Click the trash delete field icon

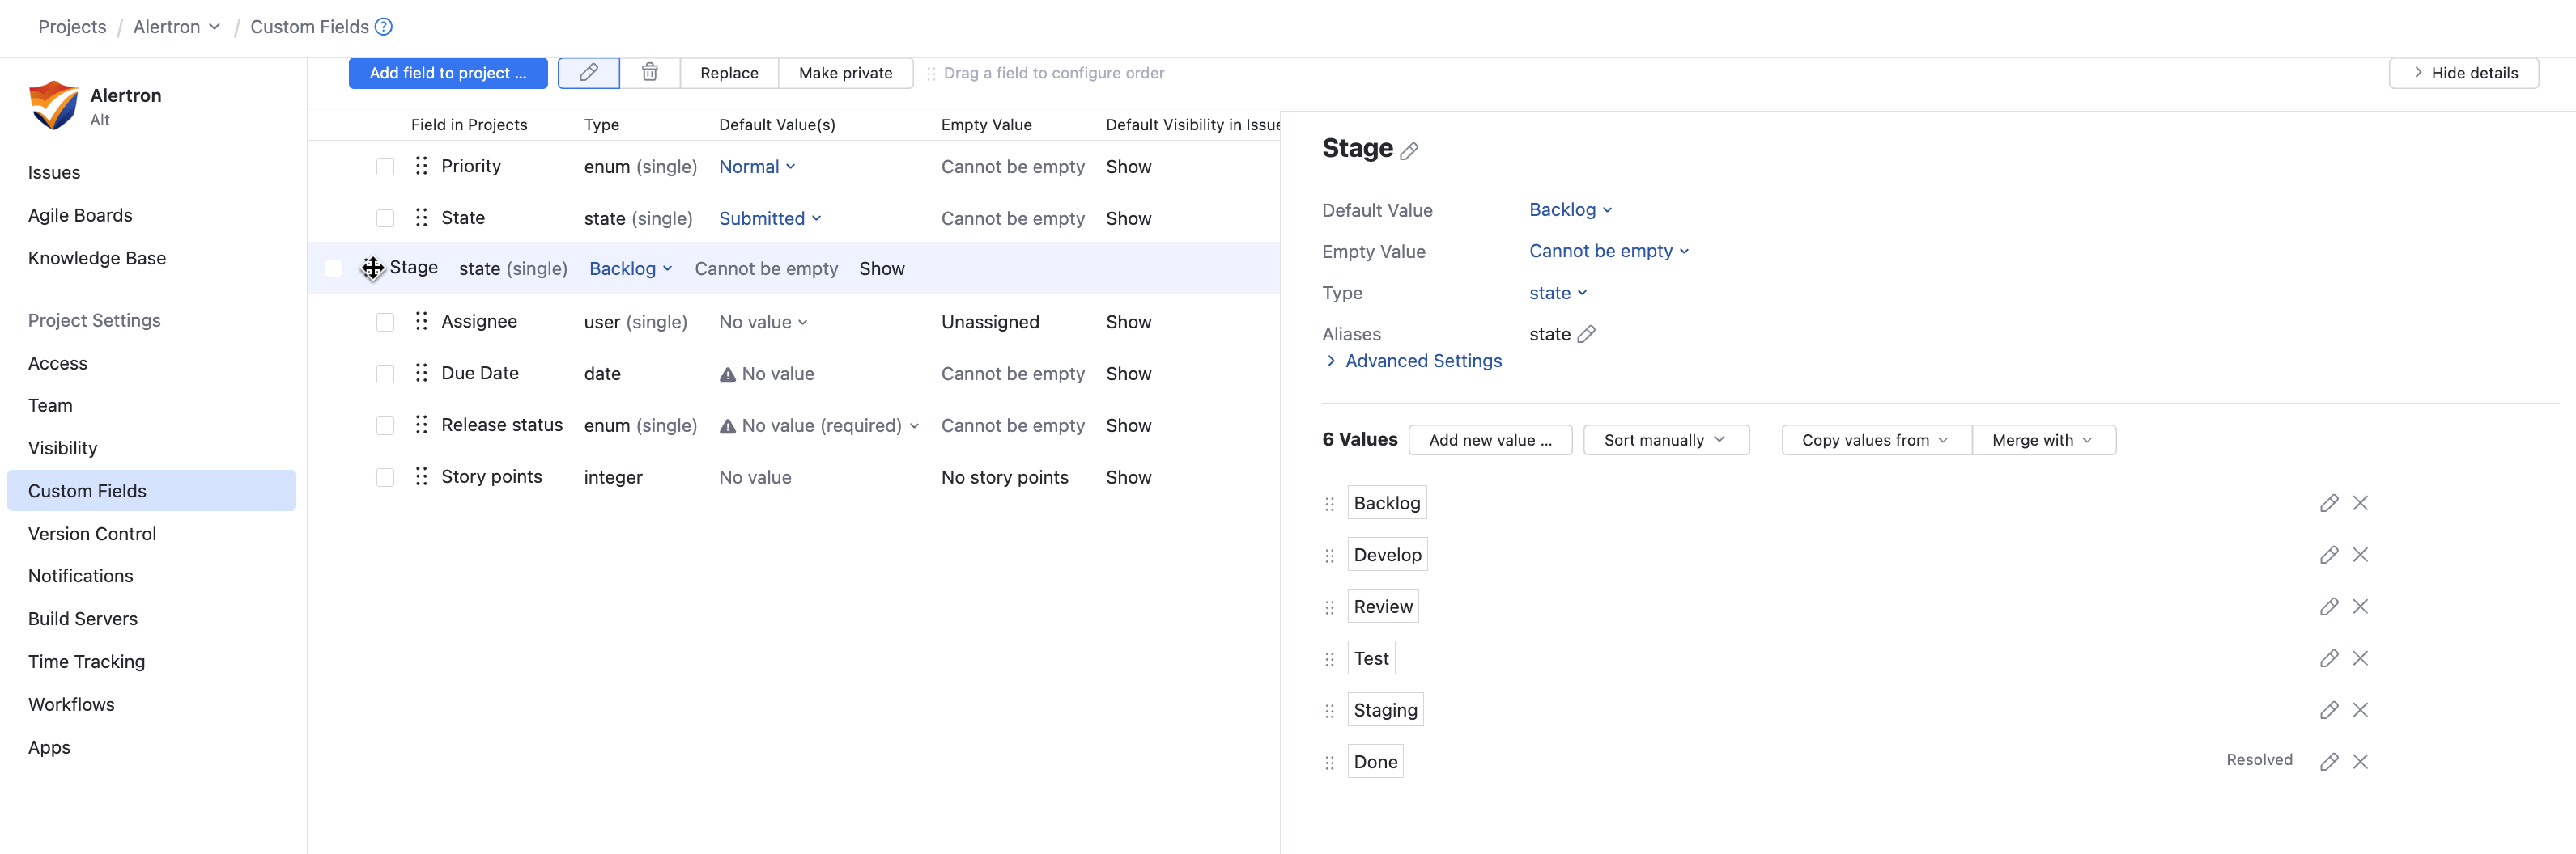click(x=650, y=73)
